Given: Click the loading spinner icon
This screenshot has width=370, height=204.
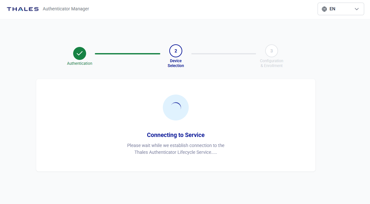Looking at the screenshot, I should pyautogui.click(x=176, y=108).
